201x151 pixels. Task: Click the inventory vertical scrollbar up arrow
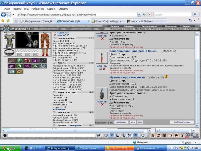(197, 34)
